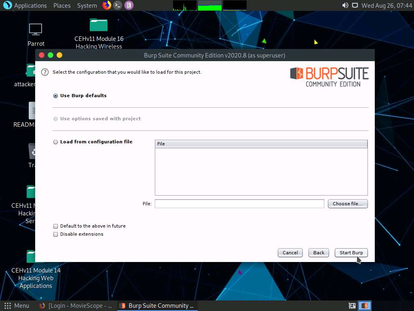
Task: Open the applications grid on the taskbar
Action: click(x=7, y=306)
